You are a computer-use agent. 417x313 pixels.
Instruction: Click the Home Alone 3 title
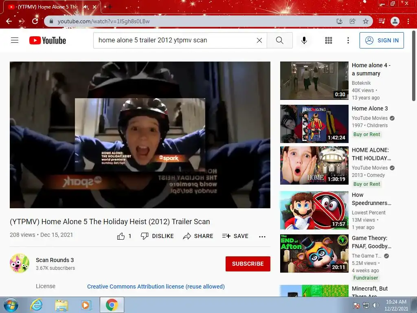[370, 108]
